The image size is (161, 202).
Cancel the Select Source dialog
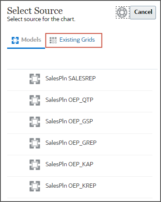coord(143,12)
